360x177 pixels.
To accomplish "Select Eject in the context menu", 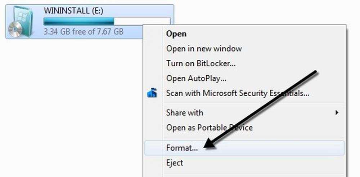I will click(x=175, y=163).
